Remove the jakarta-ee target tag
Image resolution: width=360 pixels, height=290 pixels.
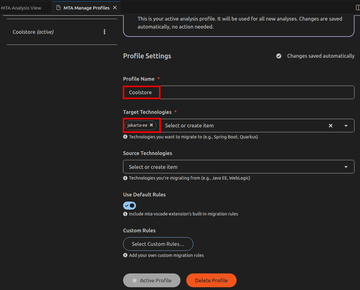[x=151, y=125]
